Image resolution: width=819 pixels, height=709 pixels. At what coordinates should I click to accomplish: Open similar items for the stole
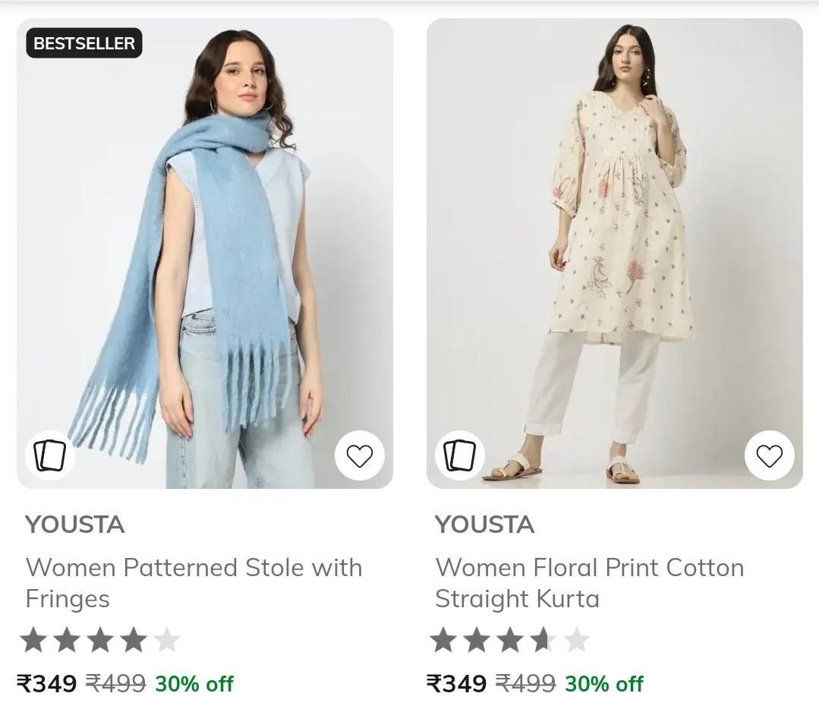50,455
